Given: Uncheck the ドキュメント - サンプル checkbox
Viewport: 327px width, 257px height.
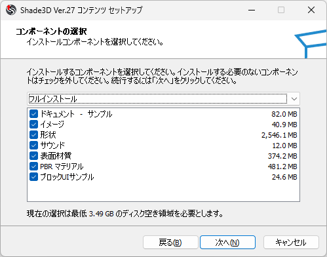Looking at the screenshot, I should (33, 114).
